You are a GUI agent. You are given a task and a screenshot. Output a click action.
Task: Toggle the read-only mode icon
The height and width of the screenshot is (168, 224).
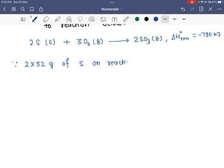pyautogui.click(x=23, y=19)
